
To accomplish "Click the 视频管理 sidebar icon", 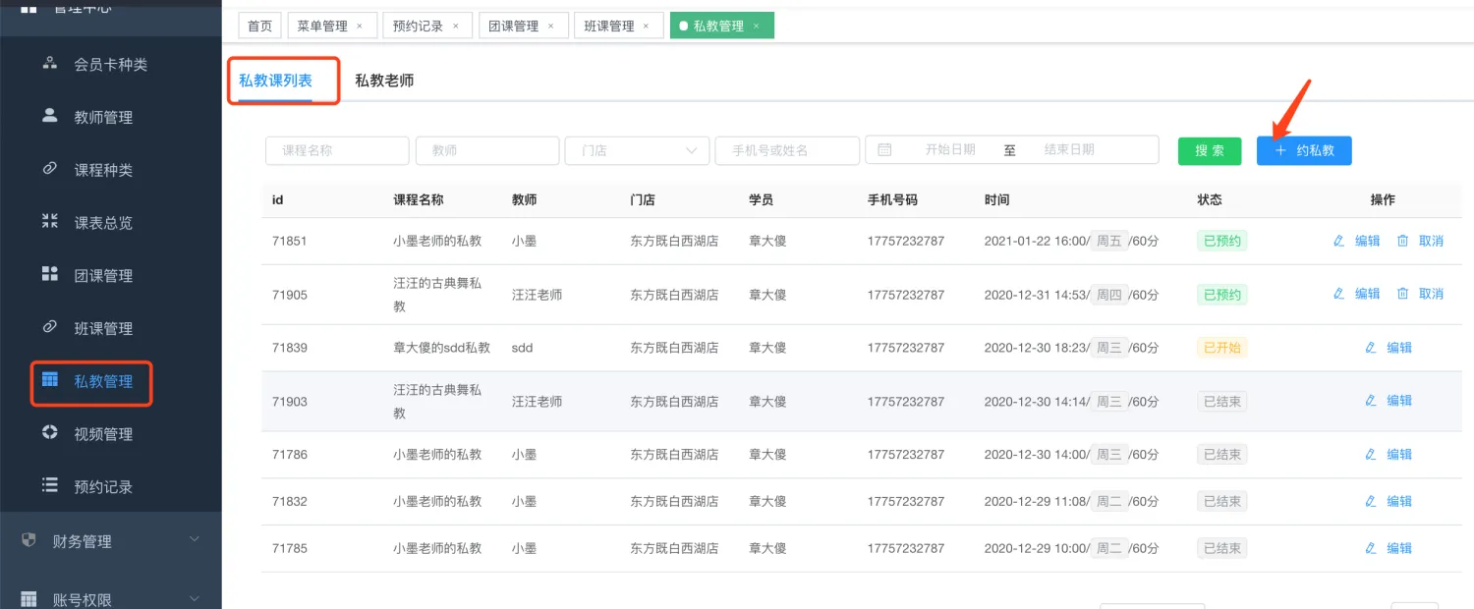I will 50,433.
